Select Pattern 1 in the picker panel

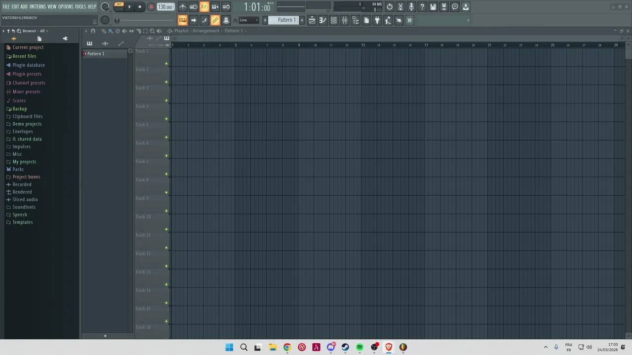point(104,54)
